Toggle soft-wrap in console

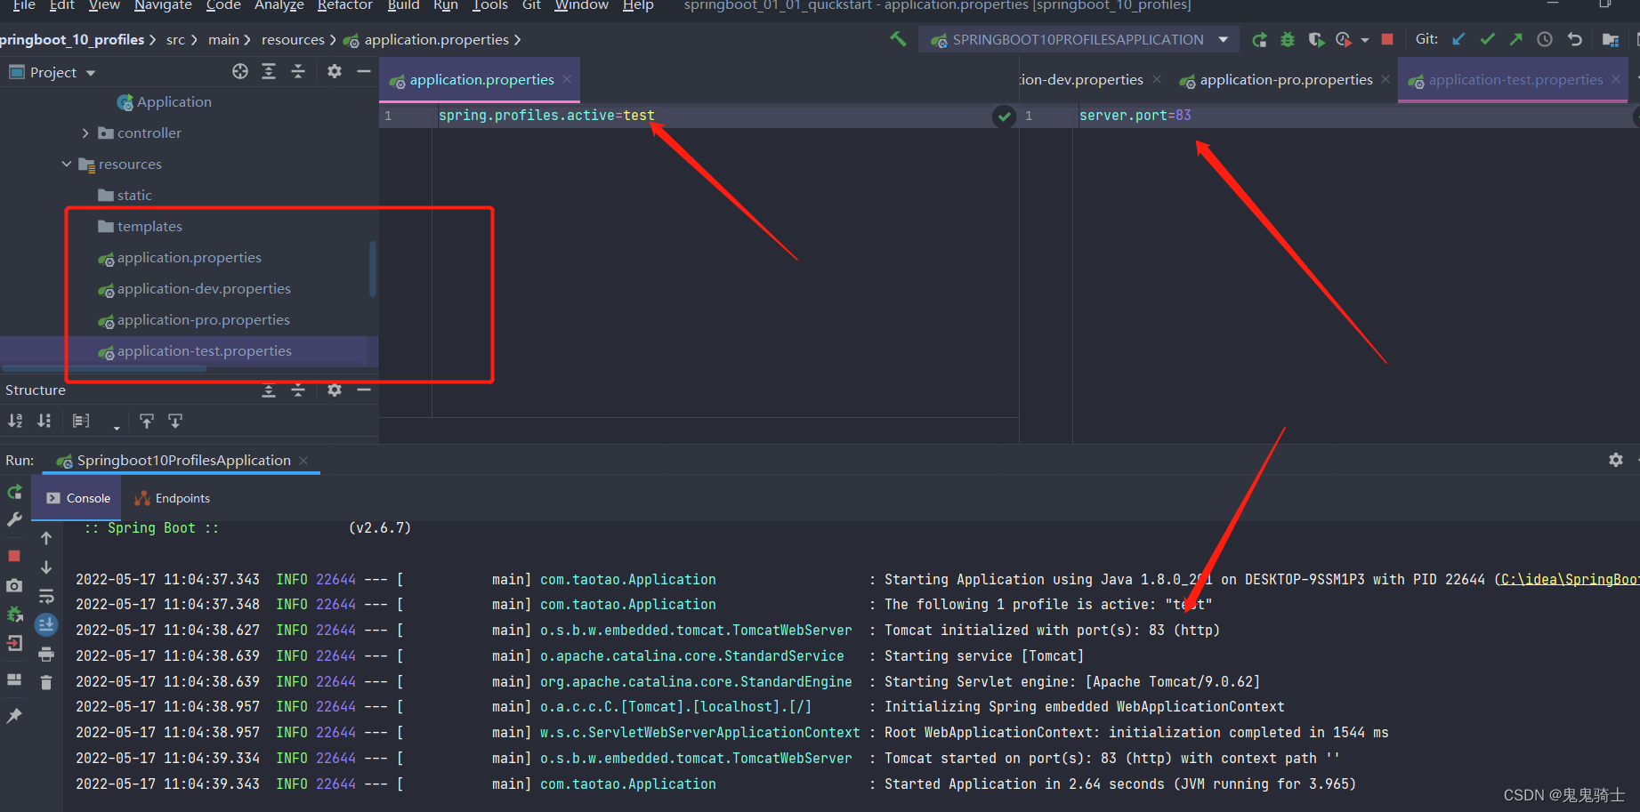coord(46,596)
